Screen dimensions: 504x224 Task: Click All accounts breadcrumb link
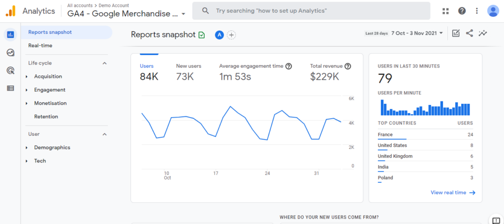tap(79, 5)
